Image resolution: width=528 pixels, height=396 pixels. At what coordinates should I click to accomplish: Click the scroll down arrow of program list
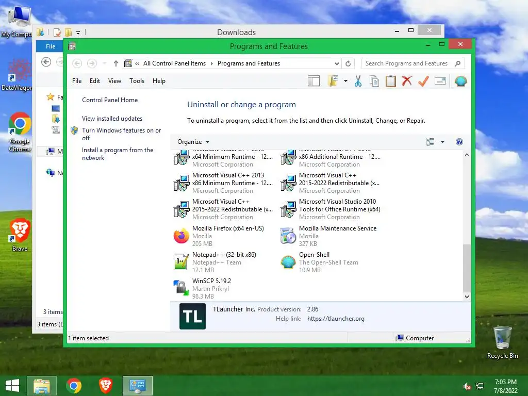pos(467,296)
